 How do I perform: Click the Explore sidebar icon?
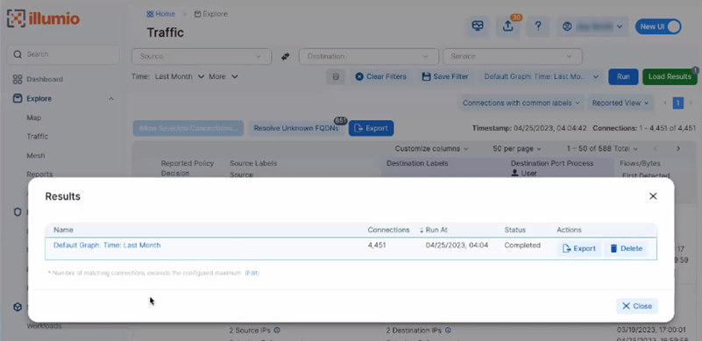(18, 98)
